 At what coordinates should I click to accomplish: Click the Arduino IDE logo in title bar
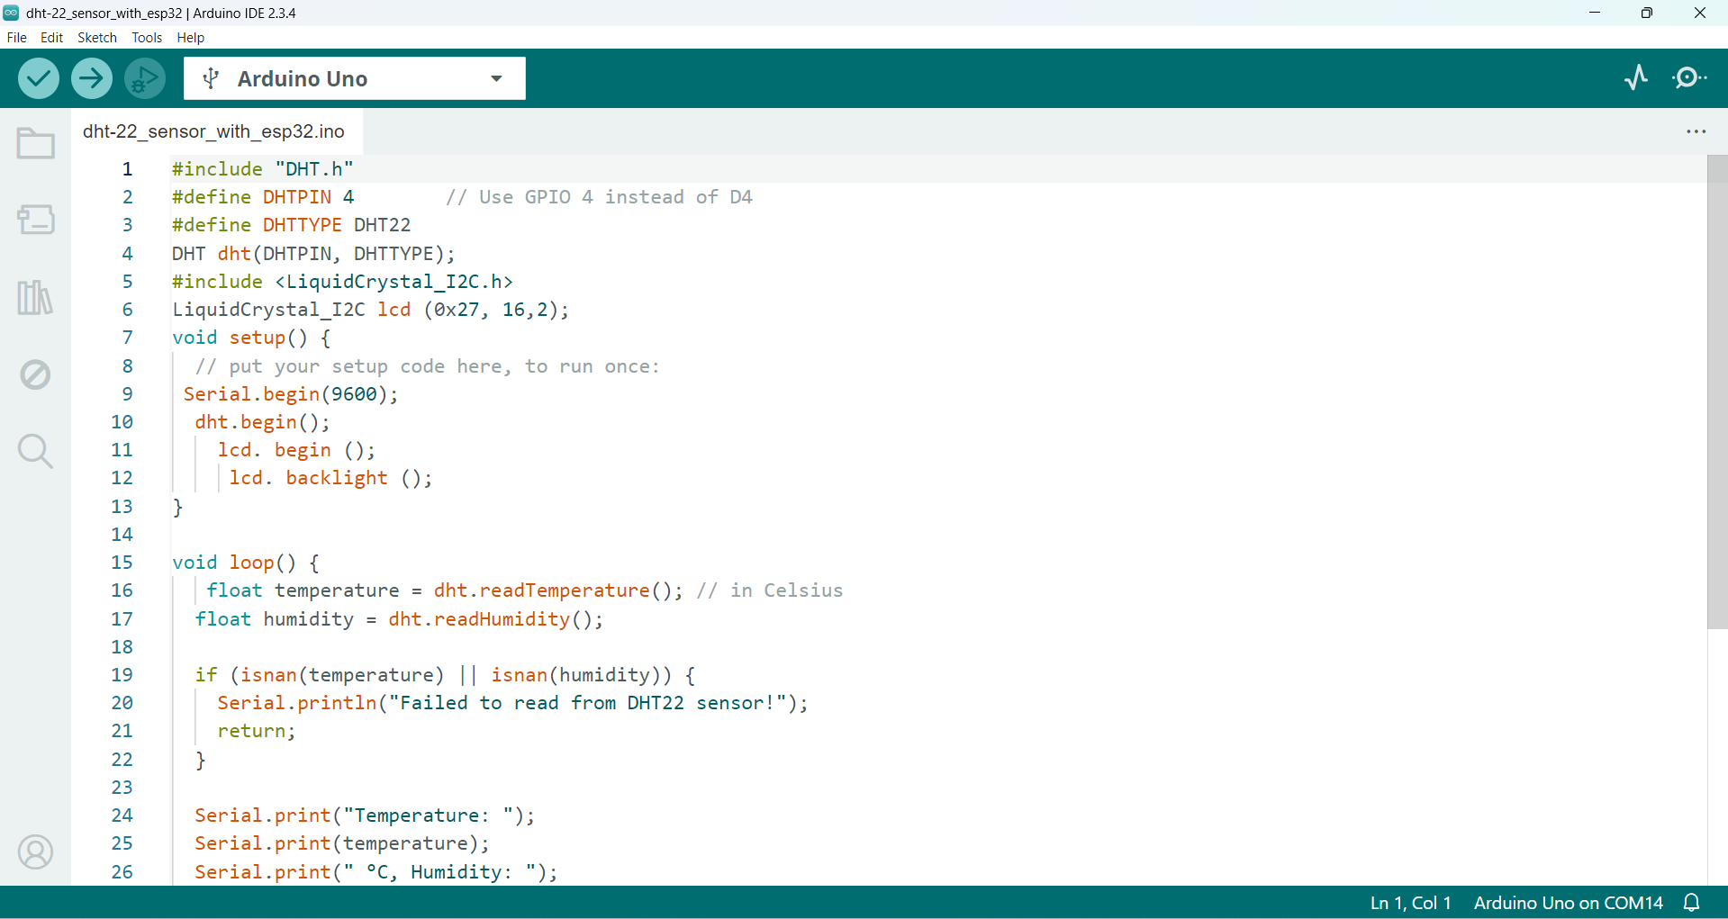coord(11,13)
